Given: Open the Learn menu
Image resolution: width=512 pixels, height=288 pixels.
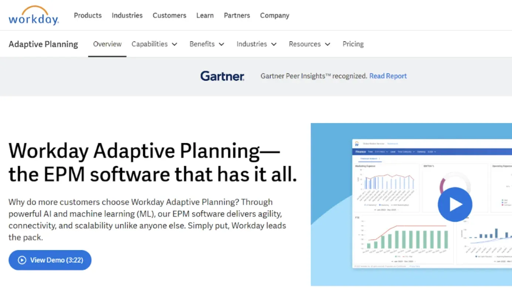Looking at the screenshot, I should 205,15.
